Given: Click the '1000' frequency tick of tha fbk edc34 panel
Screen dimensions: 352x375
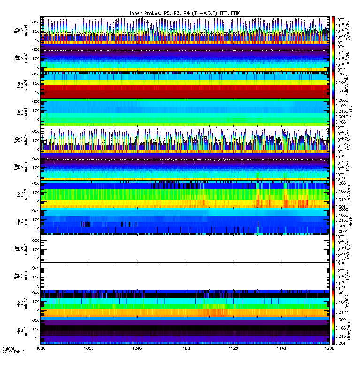Looking at the screenshot, I should click(35, 74).
